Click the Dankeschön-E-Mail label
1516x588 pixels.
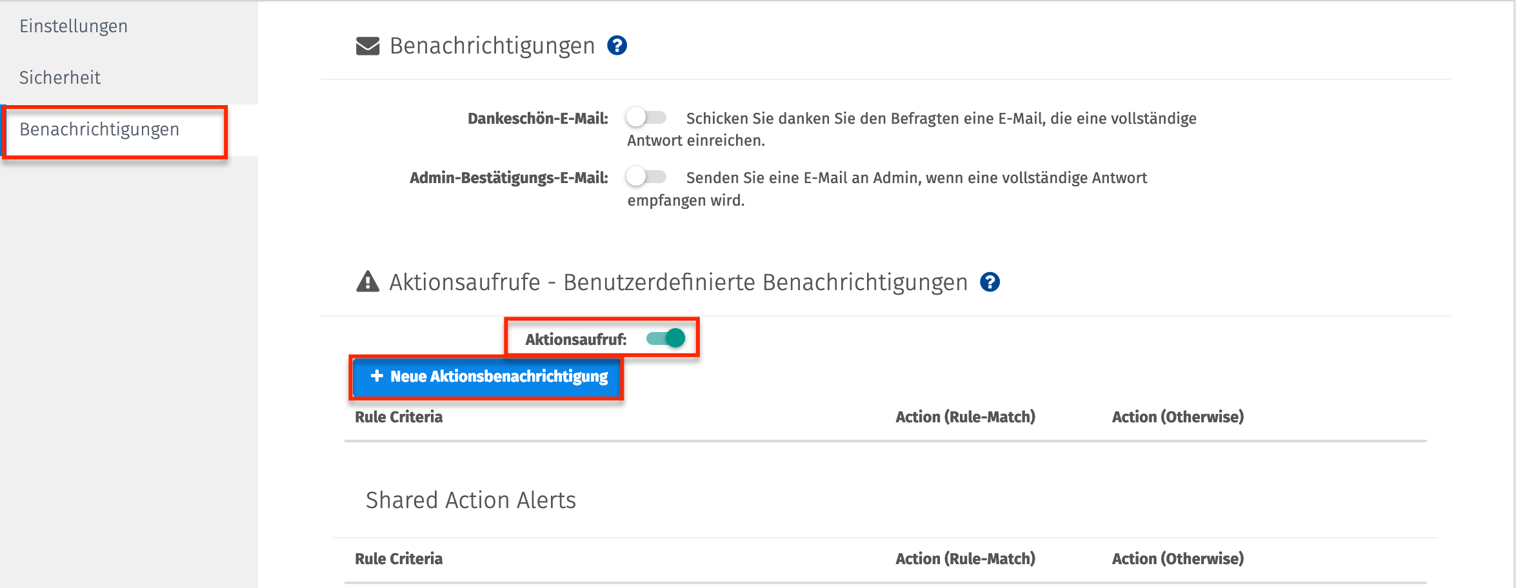coord(537,118)
